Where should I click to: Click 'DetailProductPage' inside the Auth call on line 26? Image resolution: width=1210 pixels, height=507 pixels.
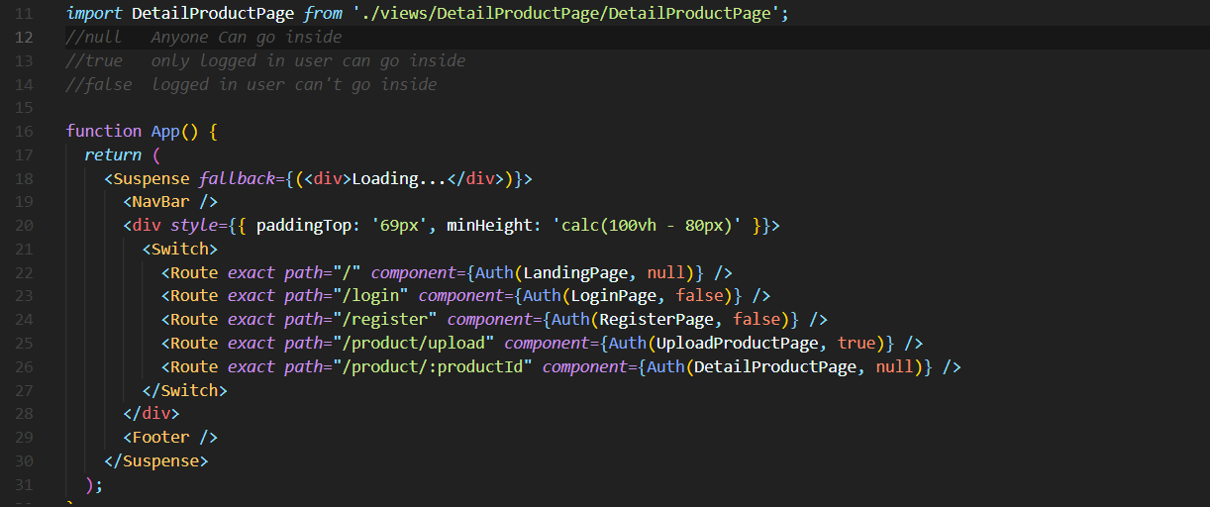coord(776,367)
